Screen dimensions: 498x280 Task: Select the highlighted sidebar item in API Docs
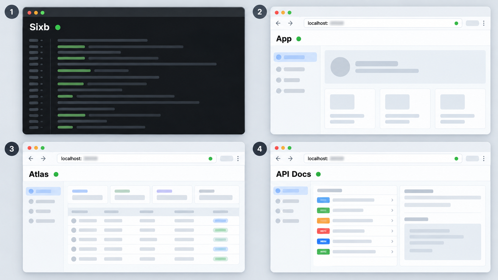290,191
